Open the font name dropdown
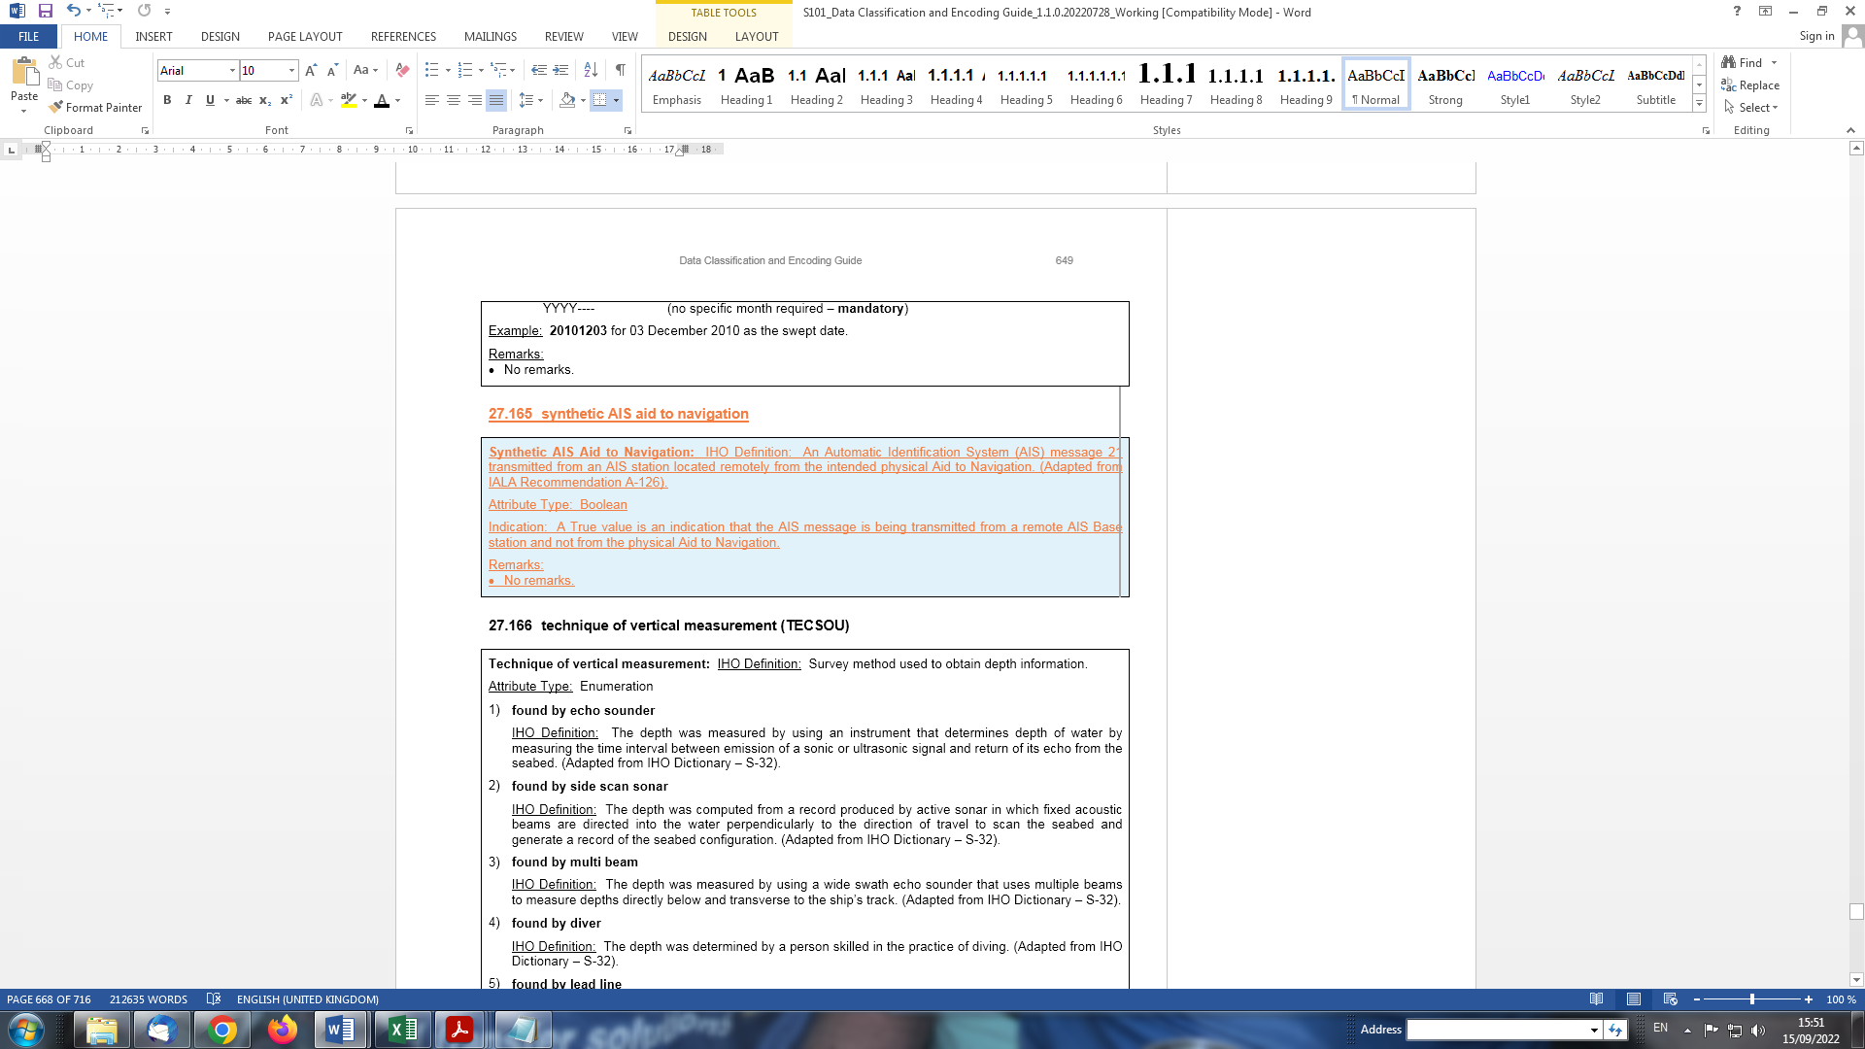This screenshot has height=1049, width=1865. tap(232, 70)
